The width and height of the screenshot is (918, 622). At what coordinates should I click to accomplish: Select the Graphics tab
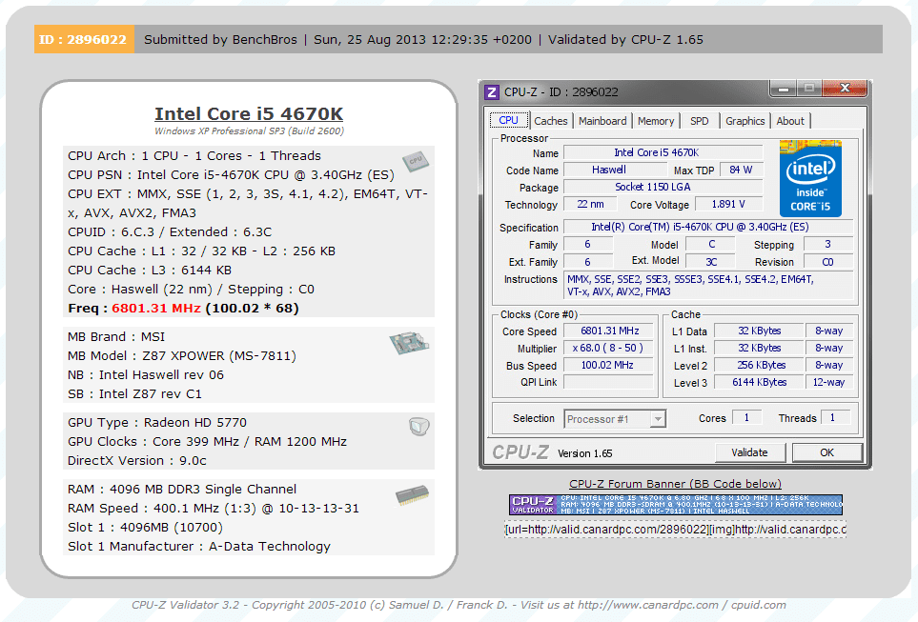click(x=745, y=121)
